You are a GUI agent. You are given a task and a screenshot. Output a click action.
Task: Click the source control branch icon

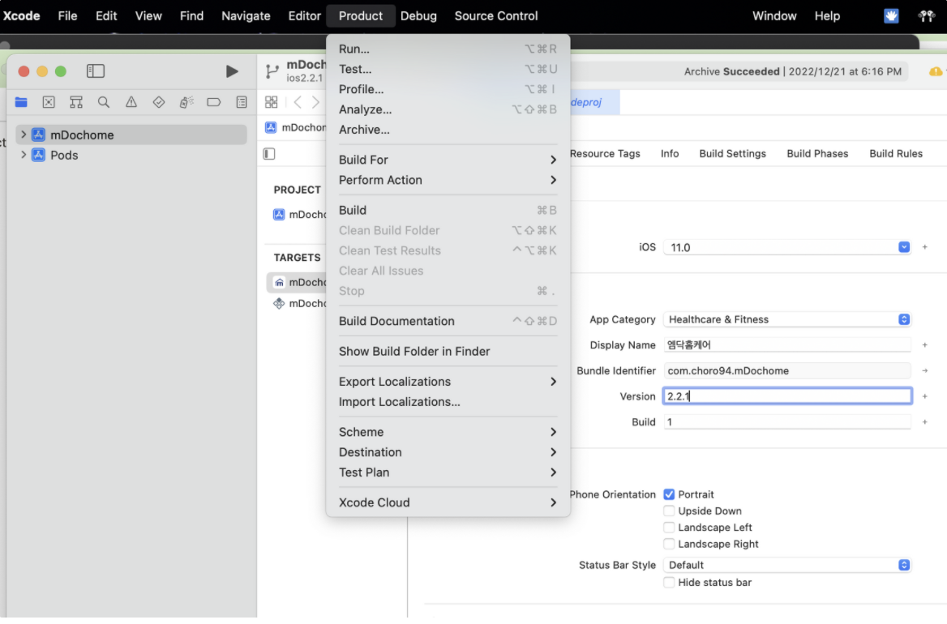tap(272, 72)
